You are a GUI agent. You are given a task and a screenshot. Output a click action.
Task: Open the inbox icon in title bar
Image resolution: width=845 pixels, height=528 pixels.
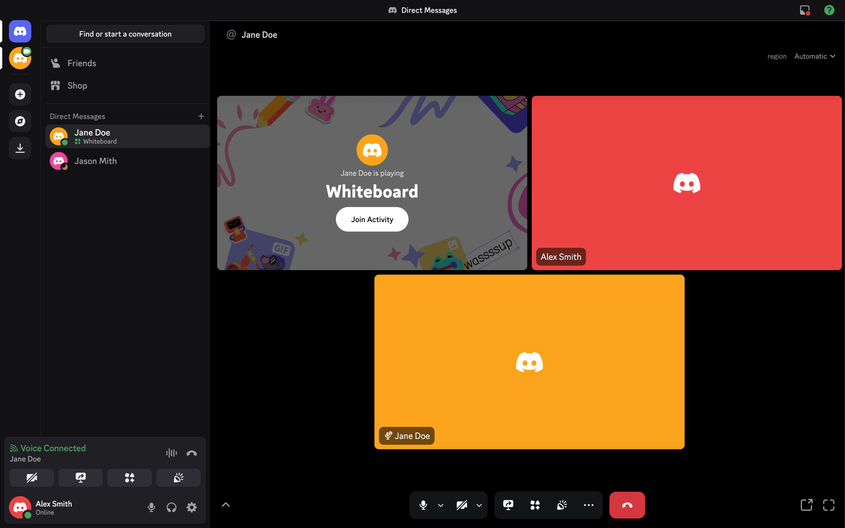pos(805,10)
